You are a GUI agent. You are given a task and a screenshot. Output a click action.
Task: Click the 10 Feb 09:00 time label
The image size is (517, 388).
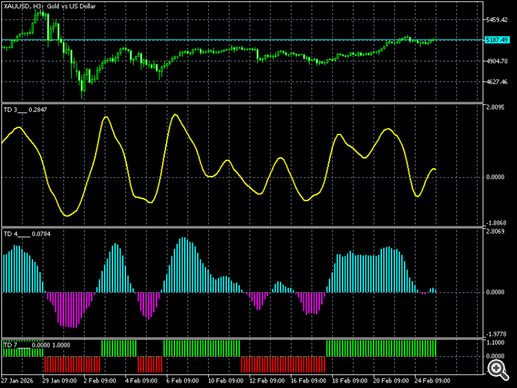click(x=226, y=380)
